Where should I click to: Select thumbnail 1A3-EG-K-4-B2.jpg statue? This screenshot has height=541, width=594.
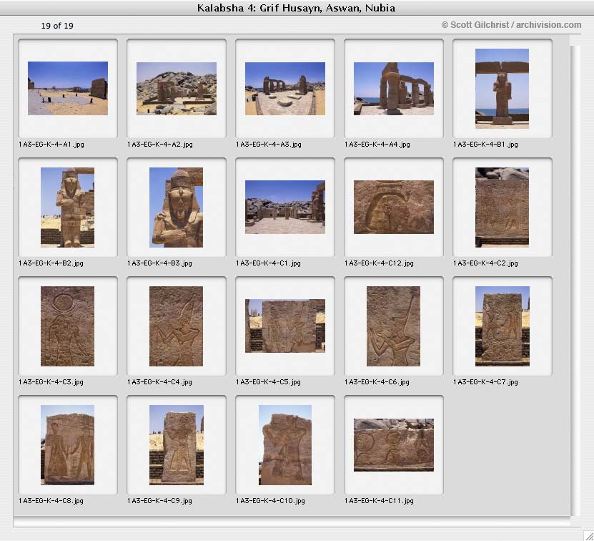pyautogui.click(x=67, y=207)
